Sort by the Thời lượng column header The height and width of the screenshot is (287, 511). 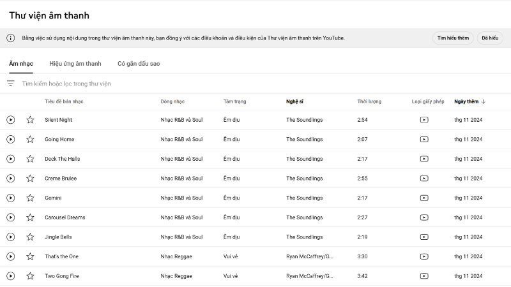tap(369, 101)
